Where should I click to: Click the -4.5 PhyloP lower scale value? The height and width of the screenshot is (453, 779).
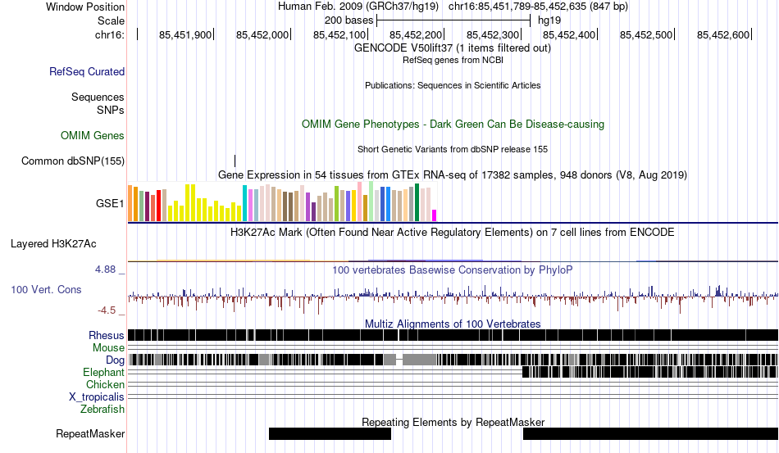coord(107,310)
